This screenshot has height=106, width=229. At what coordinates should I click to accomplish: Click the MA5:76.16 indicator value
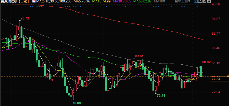click(x=82, y=1)
